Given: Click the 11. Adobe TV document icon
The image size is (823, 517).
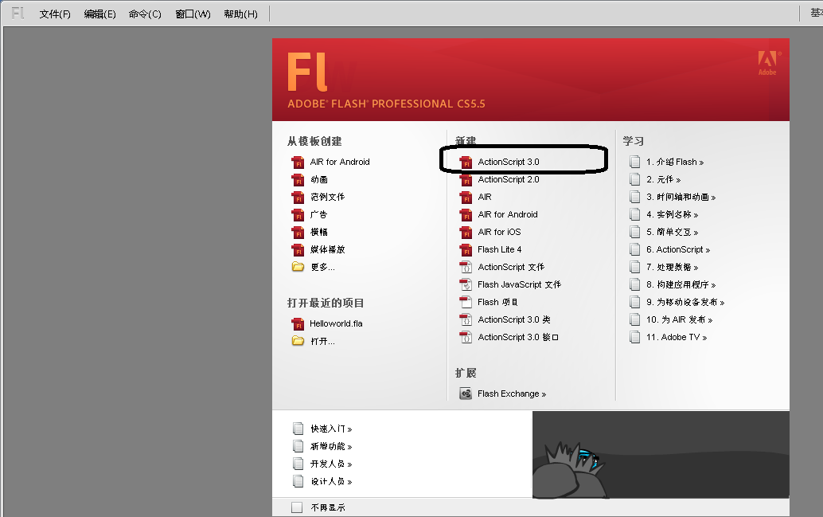Looking at the screenshot, I should [634, 337].
